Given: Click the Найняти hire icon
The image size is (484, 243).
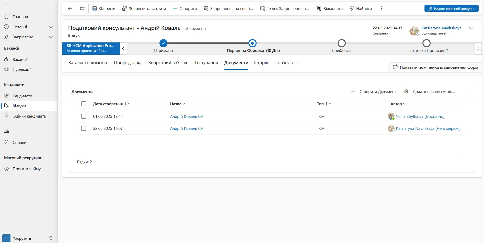Looking at the screenshot, I should coord(352,8).
